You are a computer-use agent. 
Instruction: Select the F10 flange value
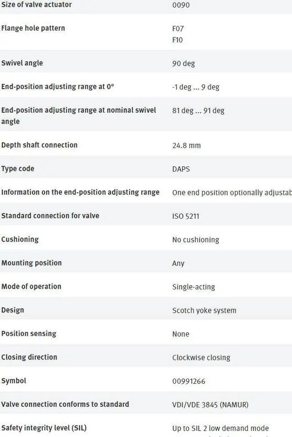click(x=177, y=40)
